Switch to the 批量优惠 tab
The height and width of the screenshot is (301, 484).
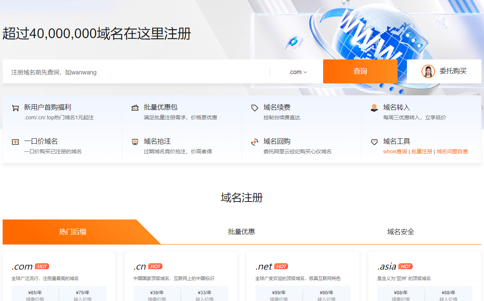242,232
